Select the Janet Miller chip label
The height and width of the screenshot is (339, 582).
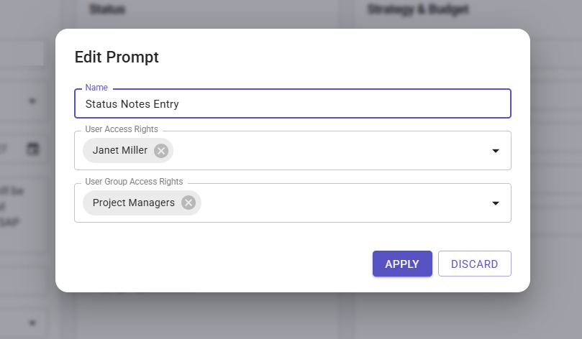[120, 150]
